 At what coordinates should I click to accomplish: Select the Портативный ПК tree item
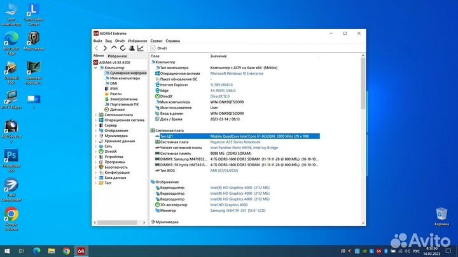click(x=121, y=104)
